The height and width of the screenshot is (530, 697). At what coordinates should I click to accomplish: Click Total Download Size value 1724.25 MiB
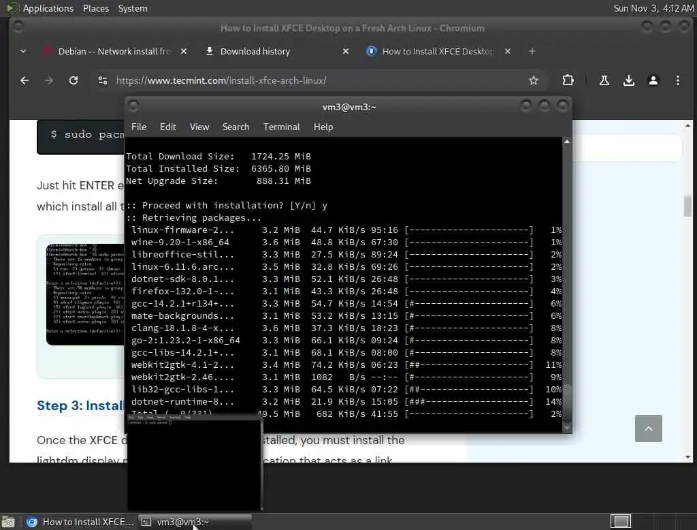click(x=281, y=156)
